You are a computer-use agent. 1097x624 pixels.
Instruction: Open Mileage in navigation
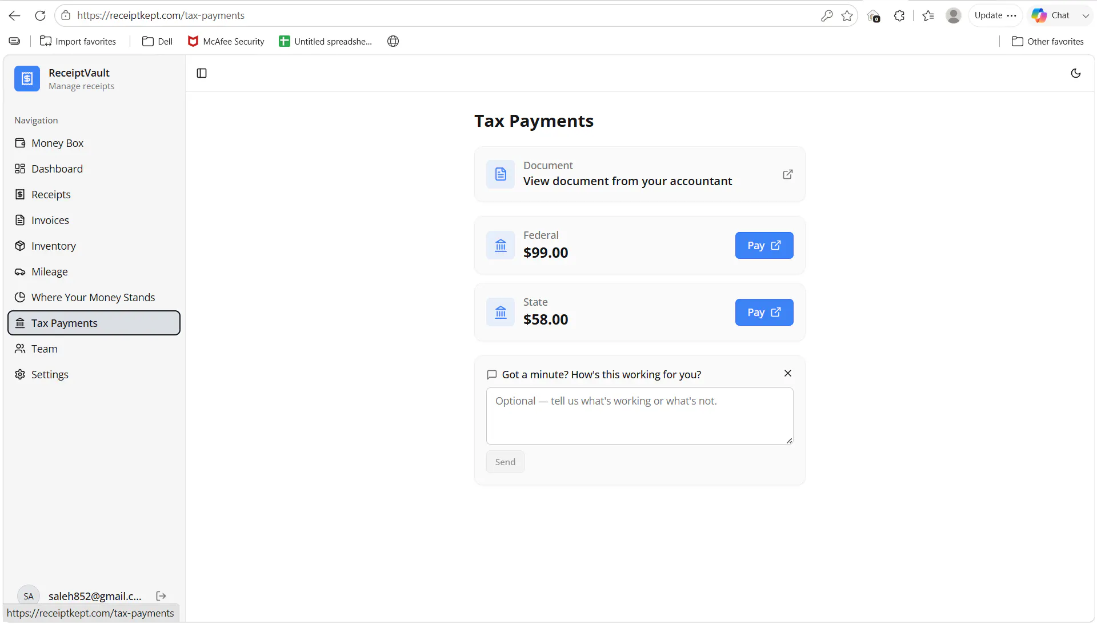[x=94, y=271]
